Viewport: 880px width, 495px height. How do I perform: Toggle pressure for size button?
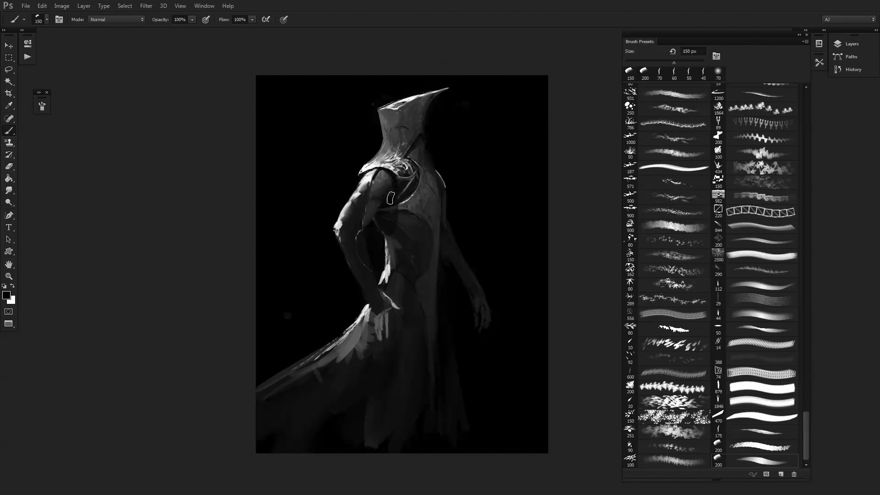pyautogui.click(x=284, y=20)
